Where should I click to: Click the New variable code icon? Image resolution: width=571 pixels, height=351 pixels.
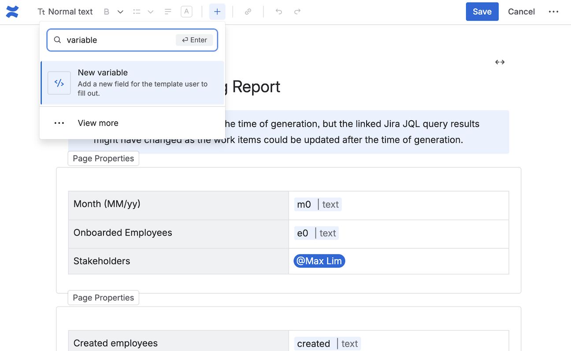[59, 83]
